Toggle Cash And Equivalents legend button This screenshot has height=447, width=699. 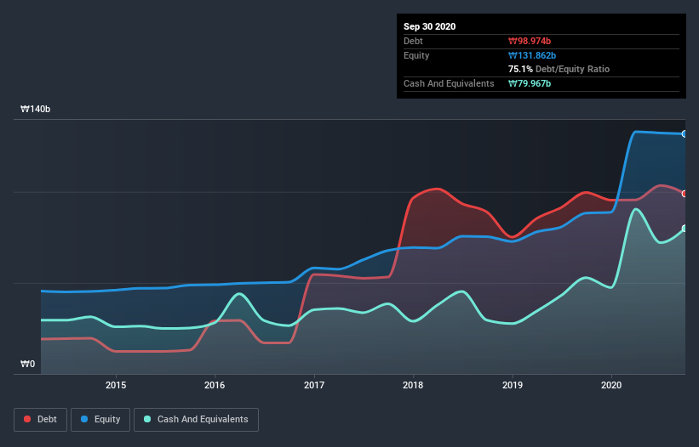coord(196,420)
